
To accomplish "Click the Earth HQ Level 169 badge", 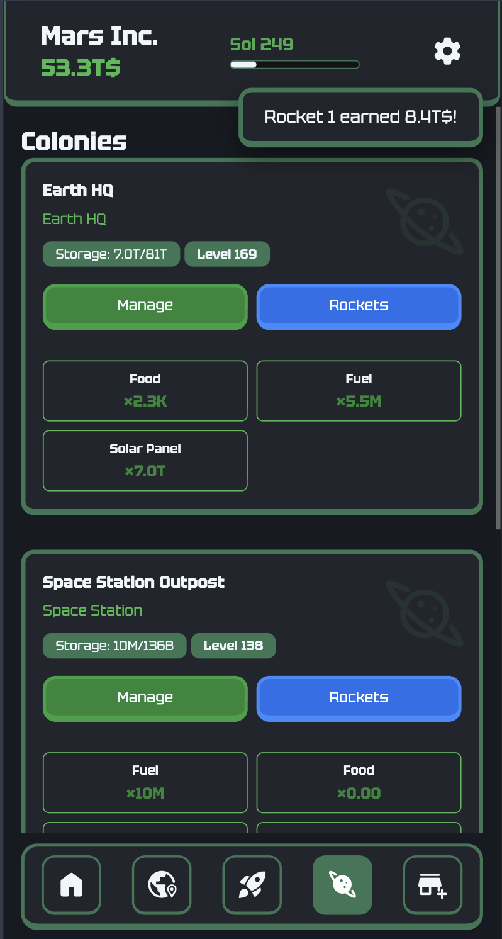I will (226, 254).
